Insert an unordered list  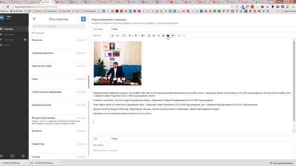[154, 36]
